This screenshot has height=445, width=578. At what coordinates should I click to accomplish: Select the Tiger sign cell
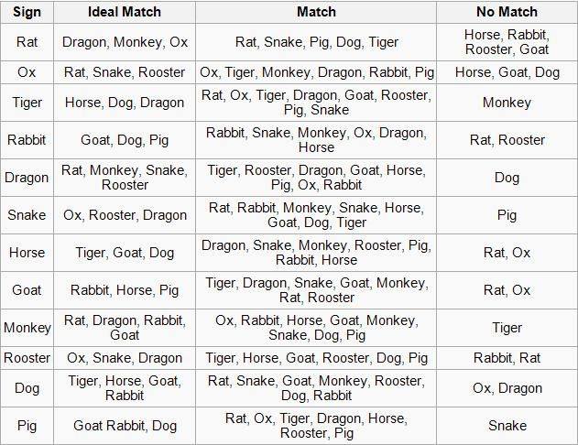(x=27, y=103)
